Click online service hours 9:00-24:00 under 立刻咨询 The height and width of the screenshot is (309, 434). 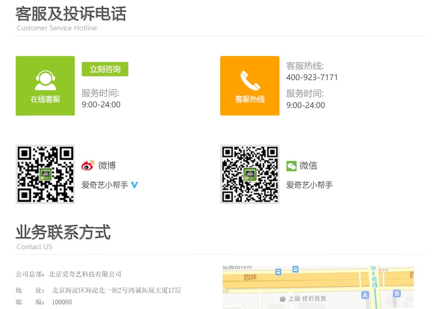click(101, 105)
